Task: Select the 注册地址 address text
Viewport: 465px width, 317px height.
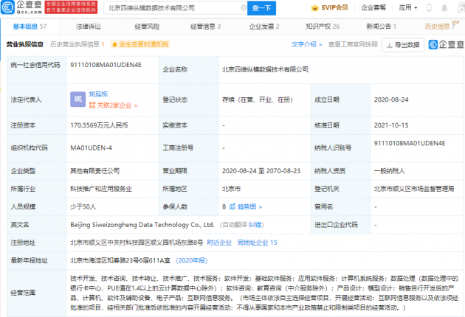Action: tap(137, 243)
